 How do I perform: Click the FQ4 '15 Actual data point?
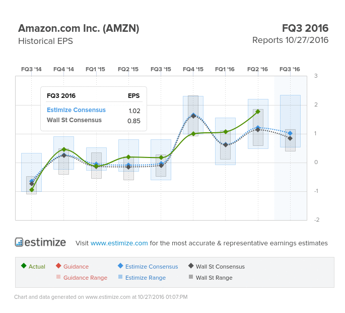pos(193,134)
